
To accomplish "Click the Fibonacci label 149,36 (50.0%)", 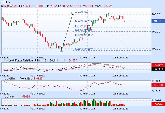I will 84,30.
